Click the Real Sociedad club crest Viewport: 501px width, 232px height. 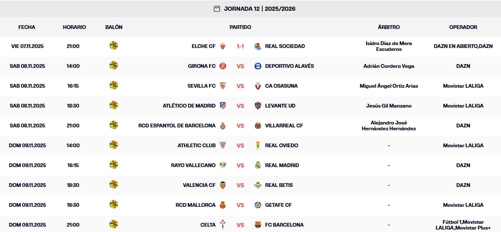[258, 46]
